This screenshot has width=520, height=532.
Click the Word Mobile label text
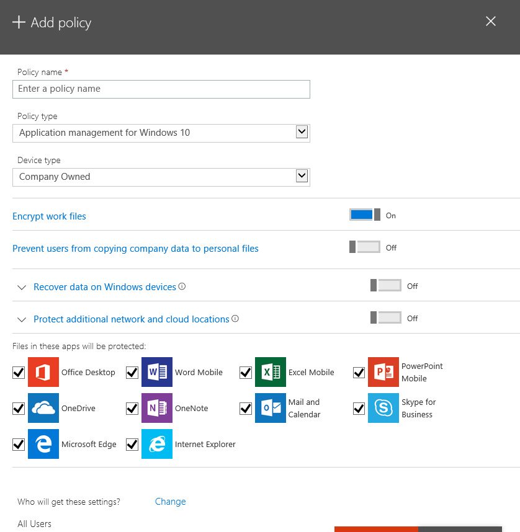[x=199, y=373]
